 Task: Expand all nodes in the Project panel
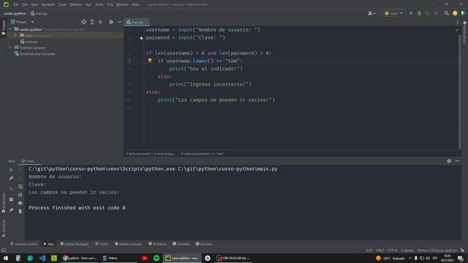tap(92, 22)
